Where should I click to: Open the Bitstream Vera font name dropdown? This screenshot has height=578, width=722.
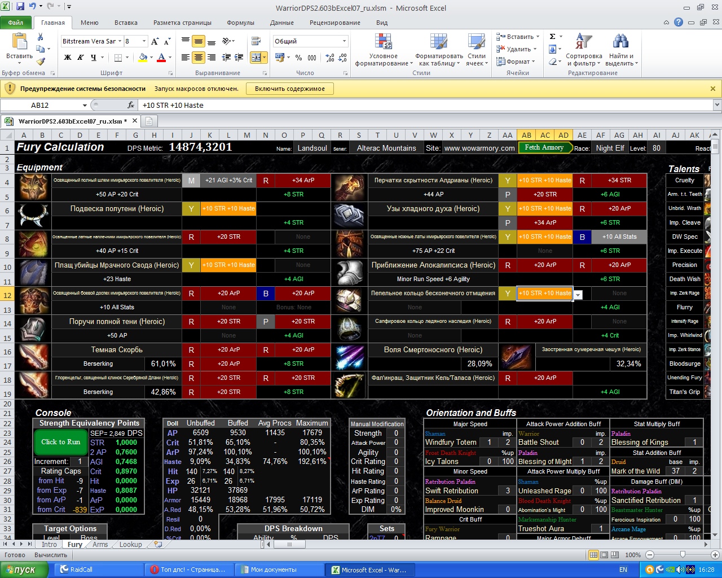click(120, 41)
